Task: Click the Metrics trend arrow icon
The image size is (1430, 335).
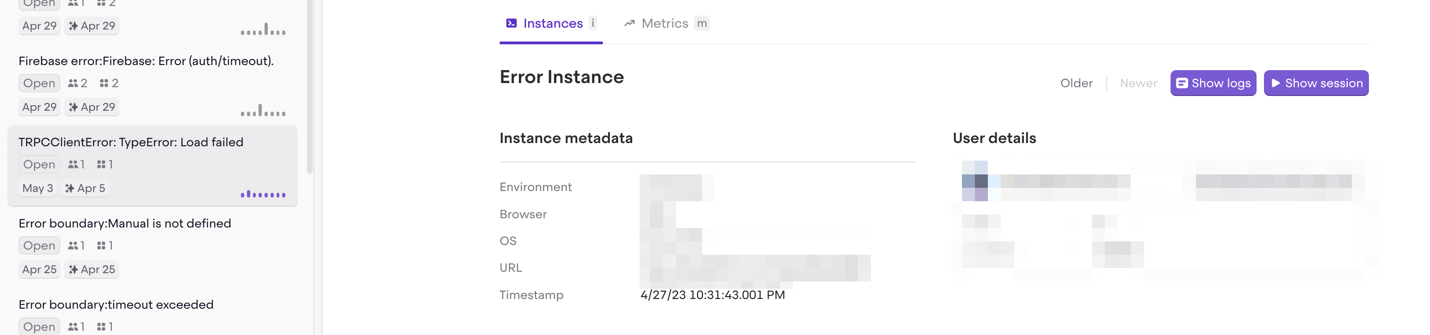Action: pyautogui.click(x=629, y=23)
